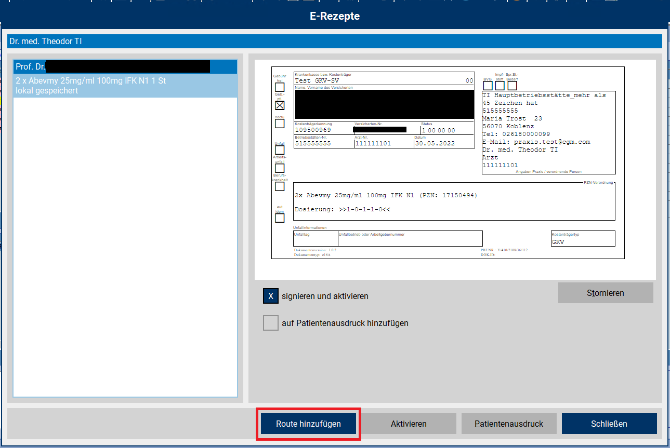670x448 pixels.
Task: Click the "Unfallbetrieb oder Arbeitgebernummer" field
Action: click(411, 239)
